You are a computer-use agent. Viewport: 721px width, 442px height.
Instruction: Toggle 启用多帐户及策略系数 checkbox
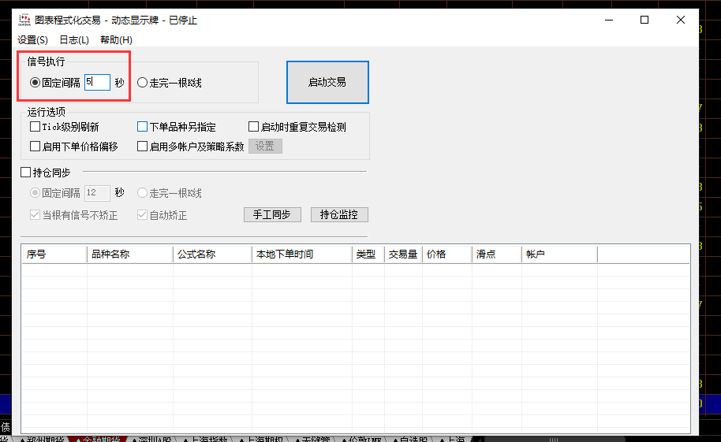(142, 147)
